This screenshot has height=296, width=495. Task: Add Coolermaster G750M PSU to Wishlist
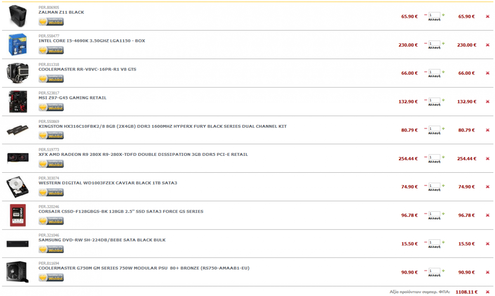51,278
